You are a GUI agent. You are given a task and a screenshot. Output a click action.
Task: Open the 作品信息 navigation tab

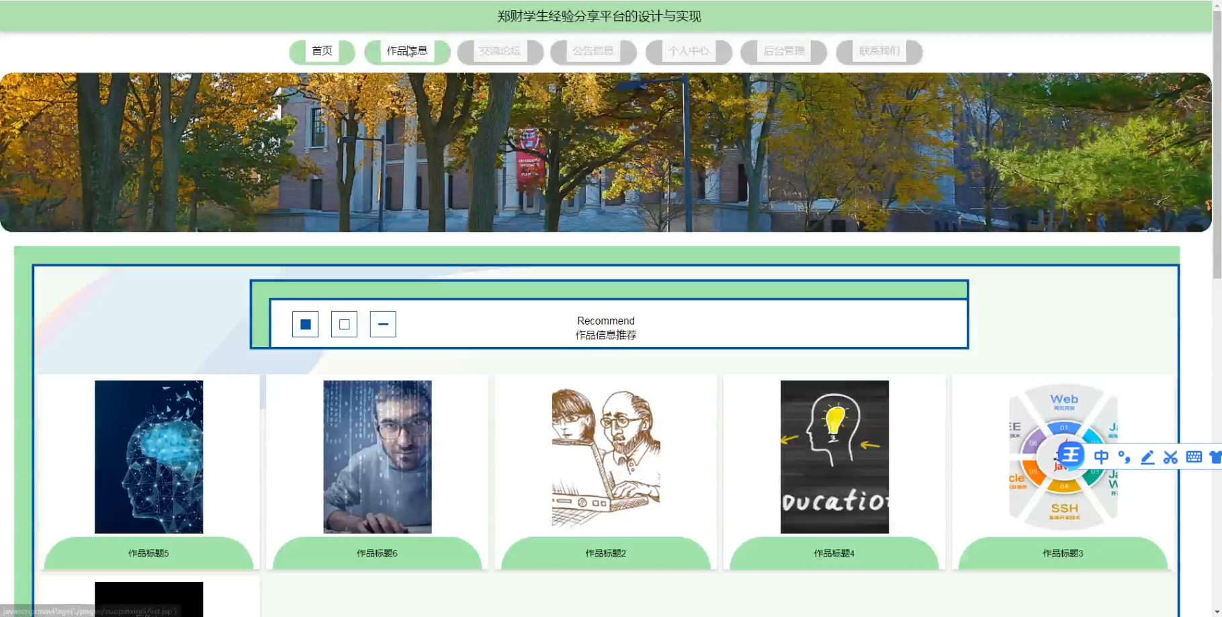[407, 51]
